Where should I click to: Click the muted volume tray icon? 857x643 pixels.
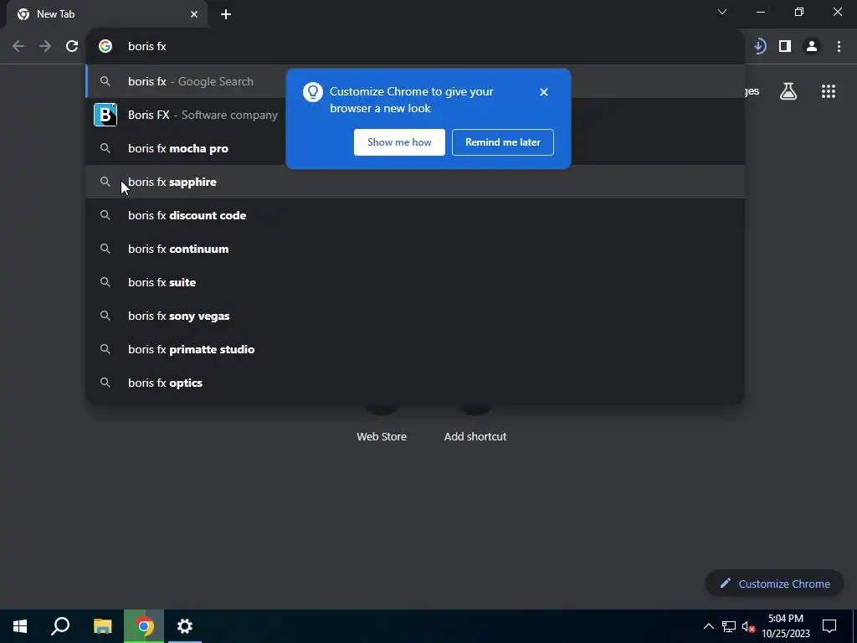click(748, 626)
